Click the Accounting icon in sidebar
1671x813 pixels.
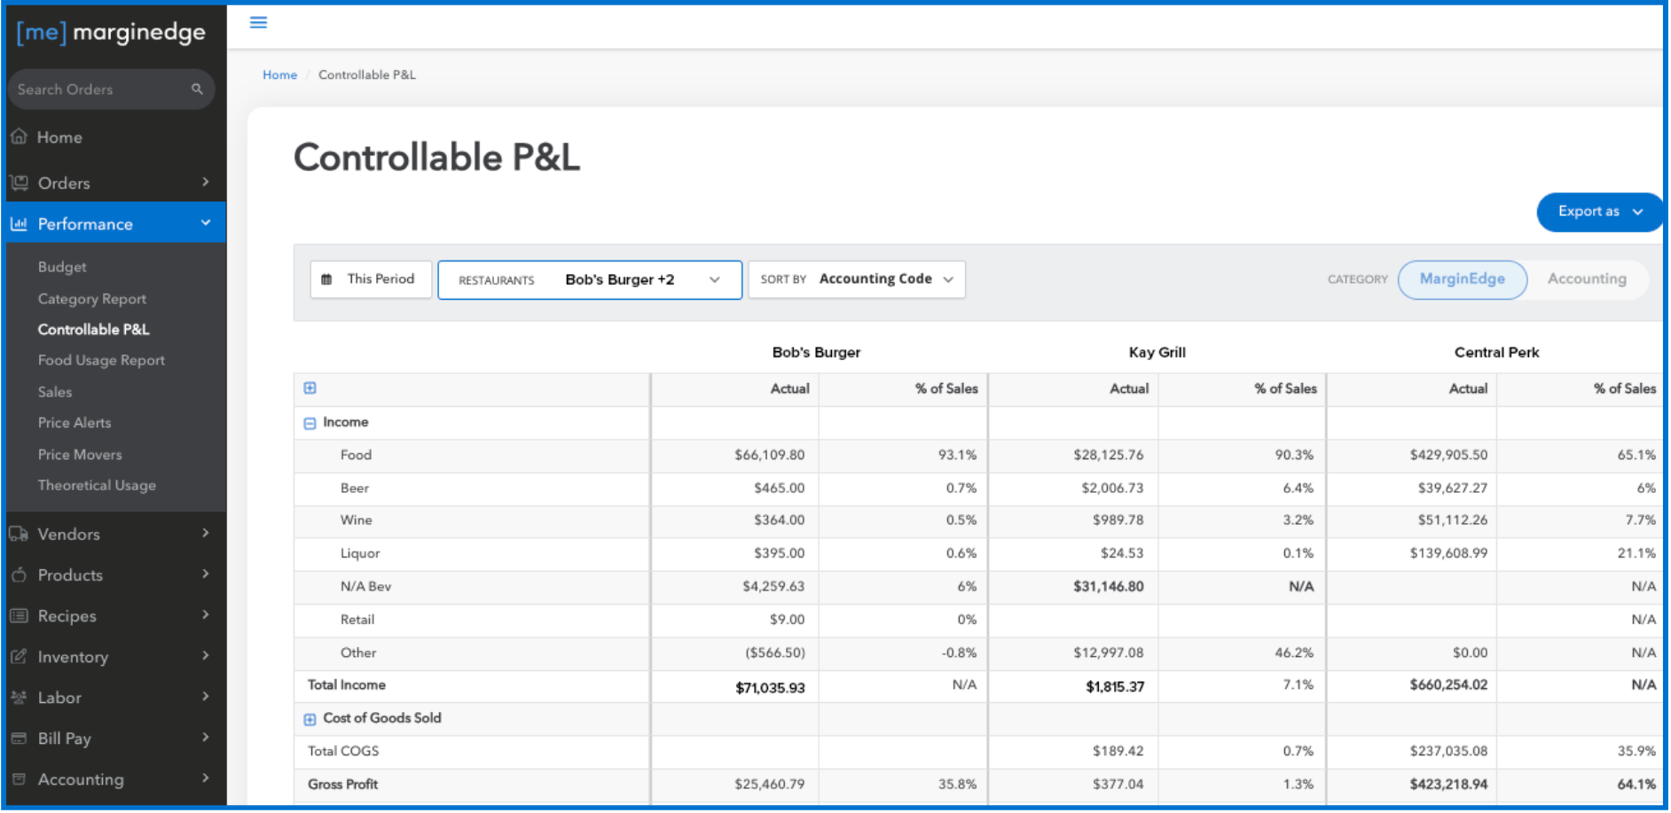tap(19, 778)
